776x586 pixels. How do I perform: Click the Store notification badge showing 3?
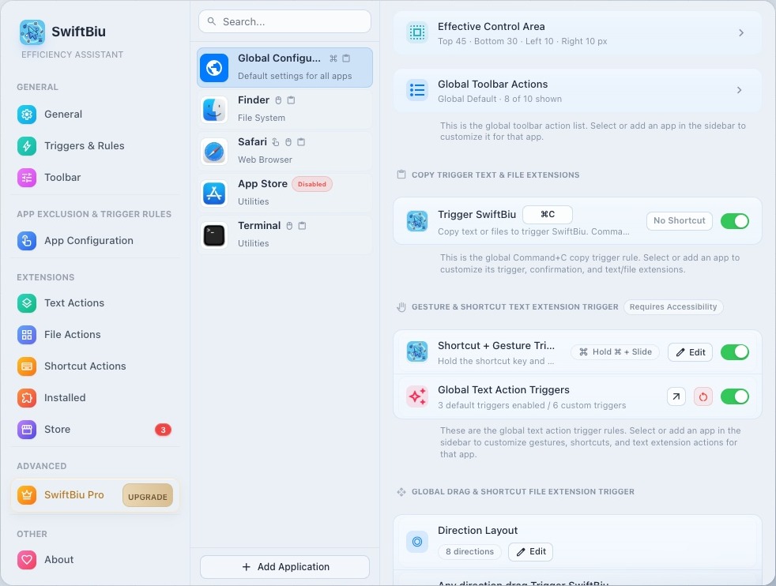pyautogui.click(x=163, y=430)
